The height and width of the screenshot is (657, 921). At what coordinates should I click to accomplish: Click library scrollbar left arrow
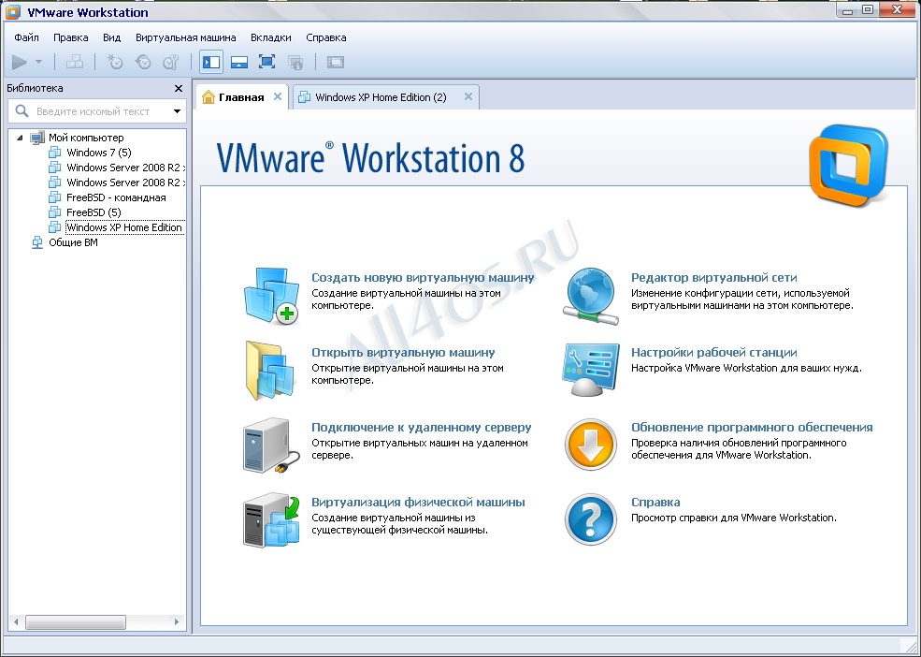16,621
